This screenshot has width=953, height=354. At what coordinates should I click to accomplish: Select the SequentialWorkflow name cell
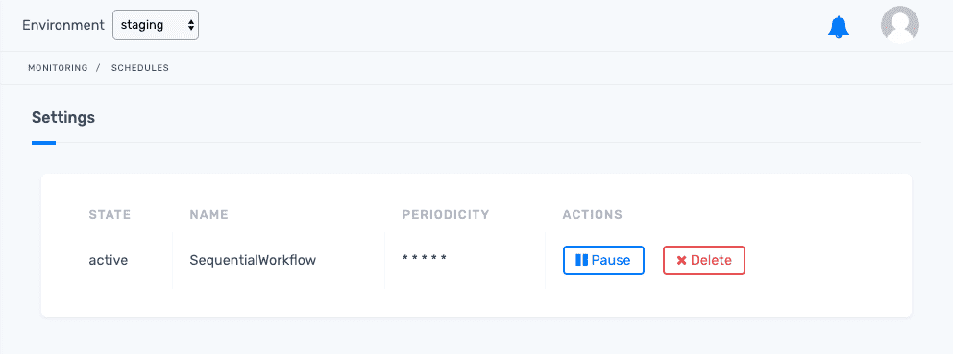(x=253, y=261)
